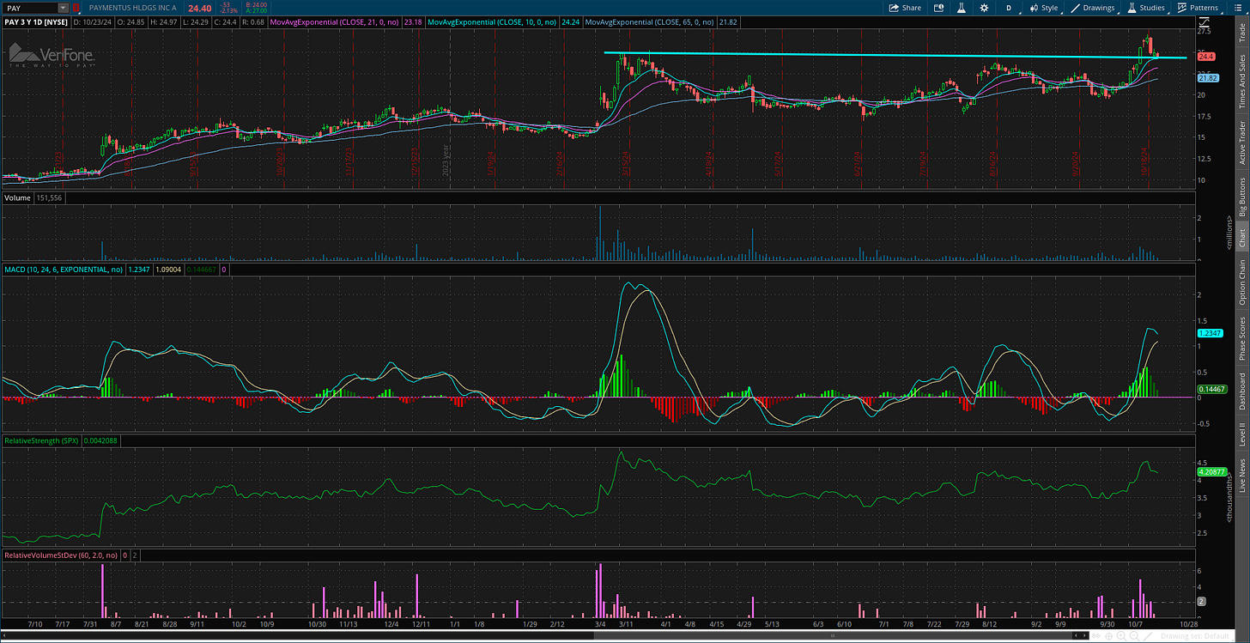Click the MACD study label
The image size is (1250, 643).
click(x=64, y=270)
